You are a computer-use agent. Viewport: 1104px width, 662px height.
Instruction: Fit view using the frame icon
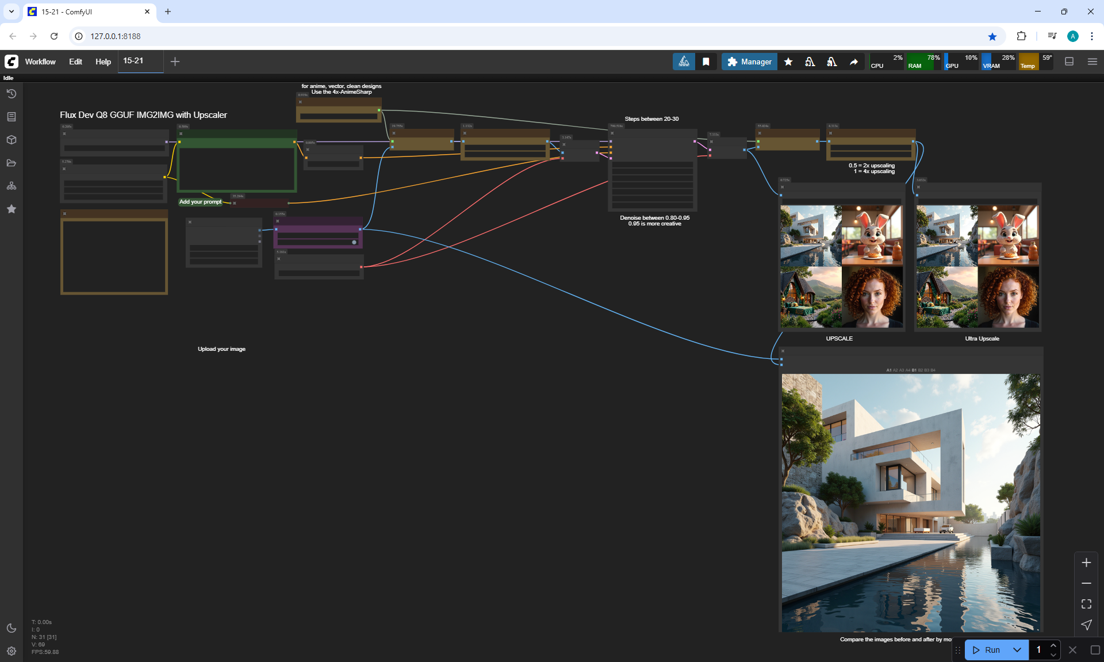[1086, 604]
